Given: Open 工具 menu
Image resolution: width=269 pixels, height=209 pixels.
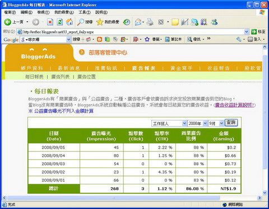Looking at the screenshot, I should tap(85, 12).
